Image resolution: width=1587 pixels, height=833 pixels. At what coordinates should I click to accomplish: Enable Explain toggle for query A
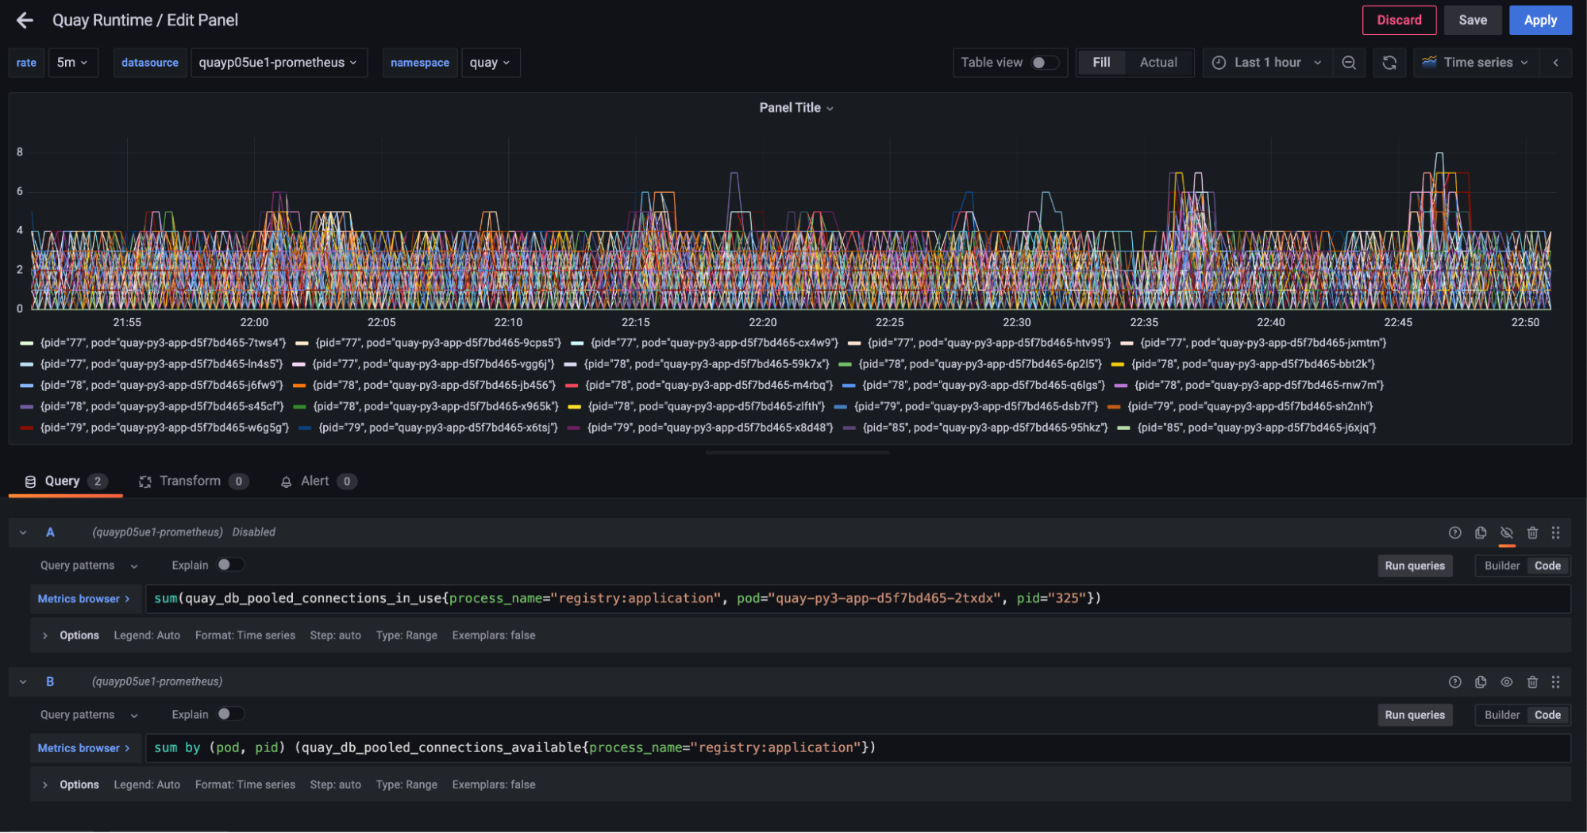(229, 565)
